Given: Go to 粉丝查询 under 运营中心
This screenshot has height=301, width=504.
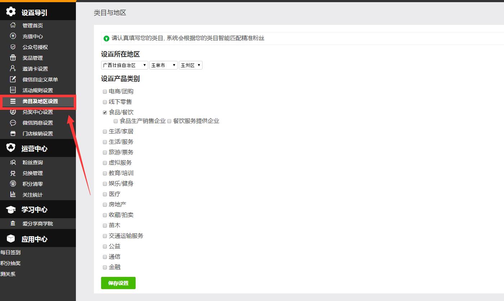Looking at the screenshot, I should pos(33,162).
